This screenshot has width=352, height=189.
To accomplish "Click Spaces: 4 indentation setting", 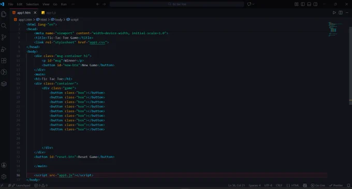I will coord(255,185).
